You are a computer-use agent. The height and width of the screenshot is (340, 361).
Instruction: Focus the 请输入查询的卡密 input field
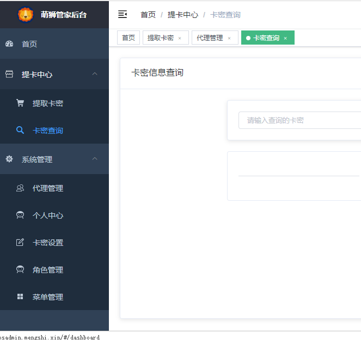point(299,120)
